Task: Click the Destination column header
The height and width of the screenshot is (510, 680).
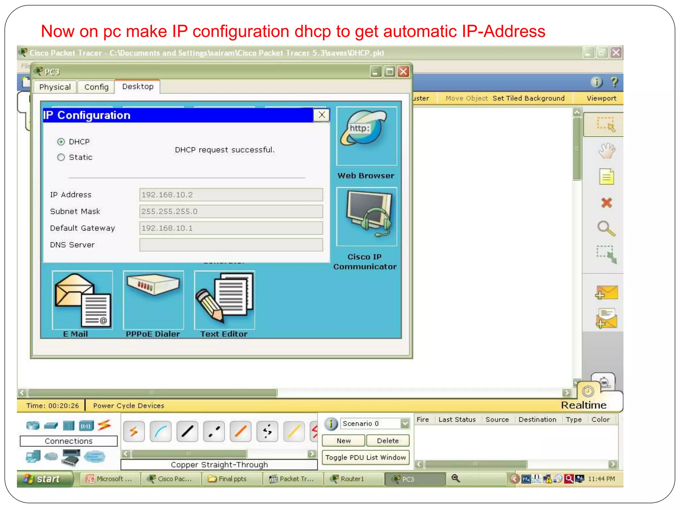Action: (x=537, y=420)
